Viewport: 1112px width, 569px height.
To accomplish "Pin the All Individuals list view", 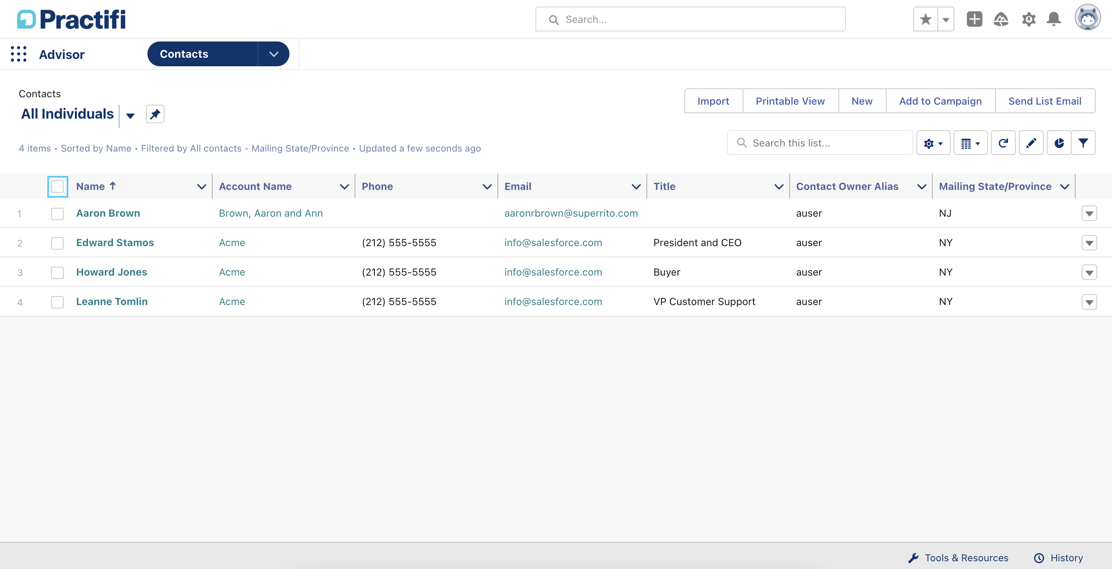I will tap(155, 114).
